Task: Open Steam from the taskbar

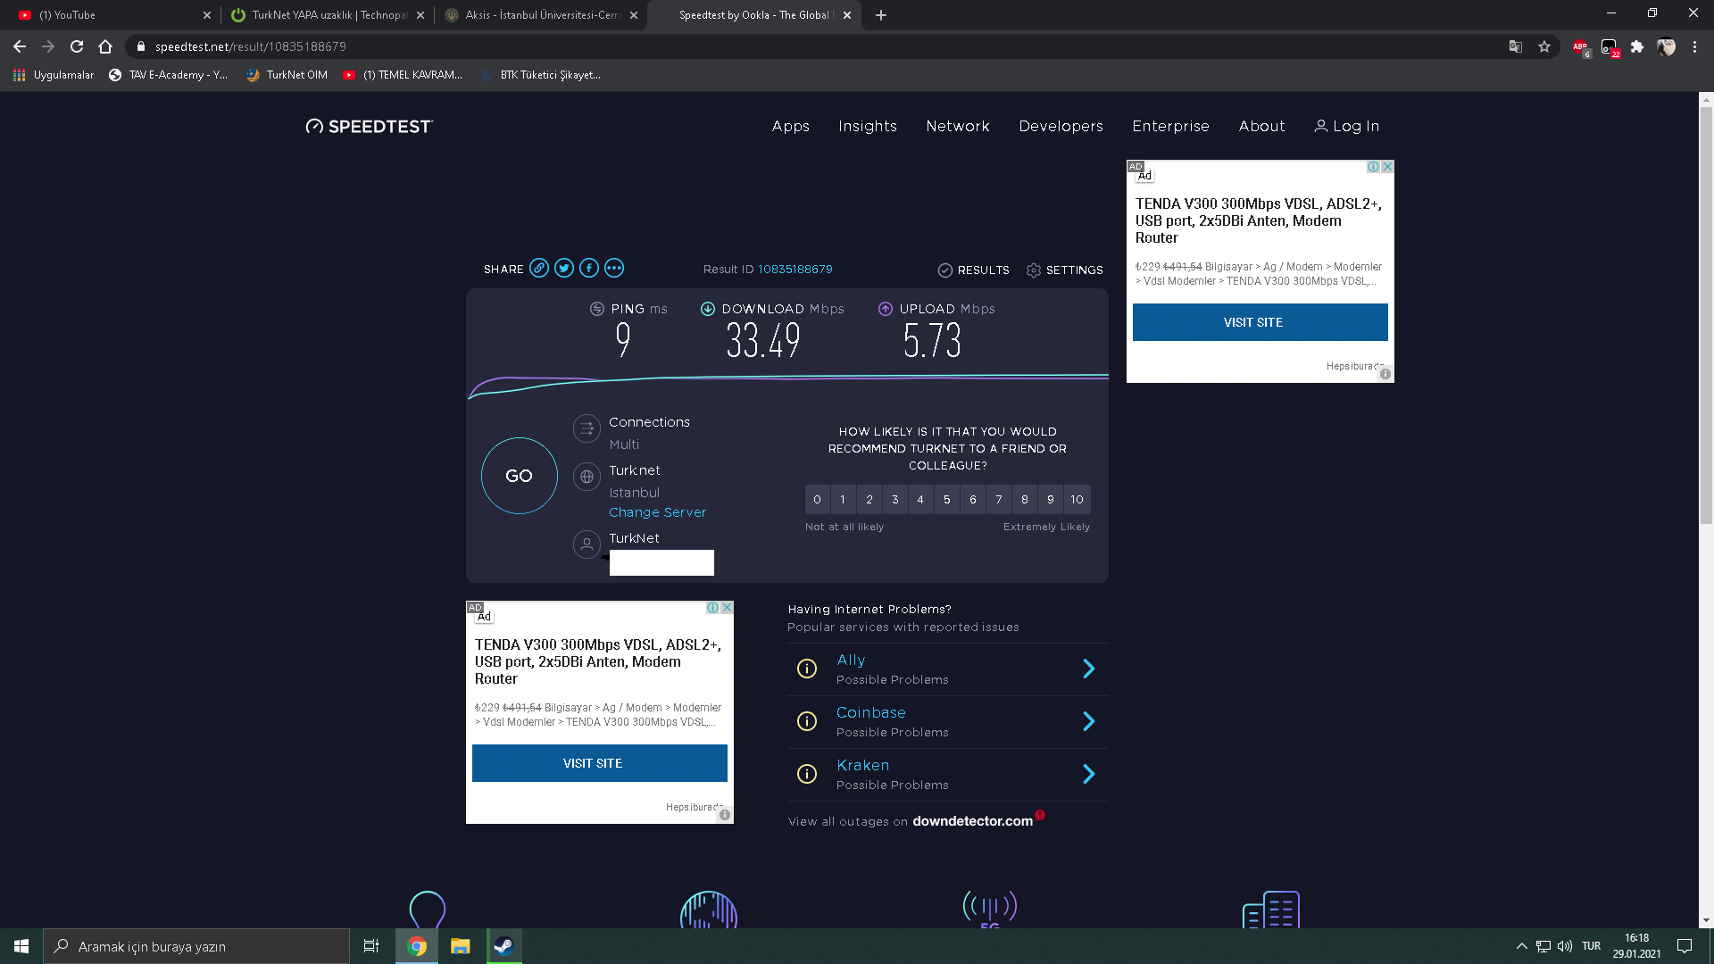Action: [x=503, y=946]
